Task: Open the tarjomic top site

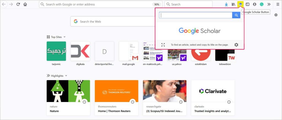Action: (56, 54)
